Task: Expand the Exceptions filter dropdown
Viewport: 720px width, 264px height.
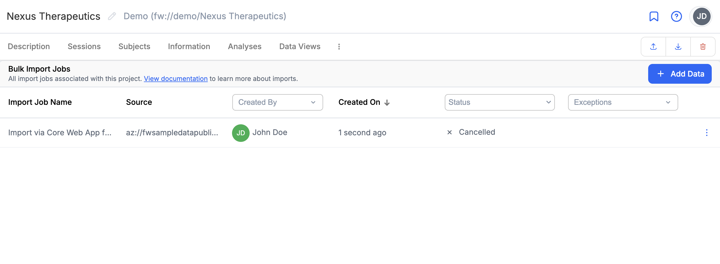Action: [623, 102]
